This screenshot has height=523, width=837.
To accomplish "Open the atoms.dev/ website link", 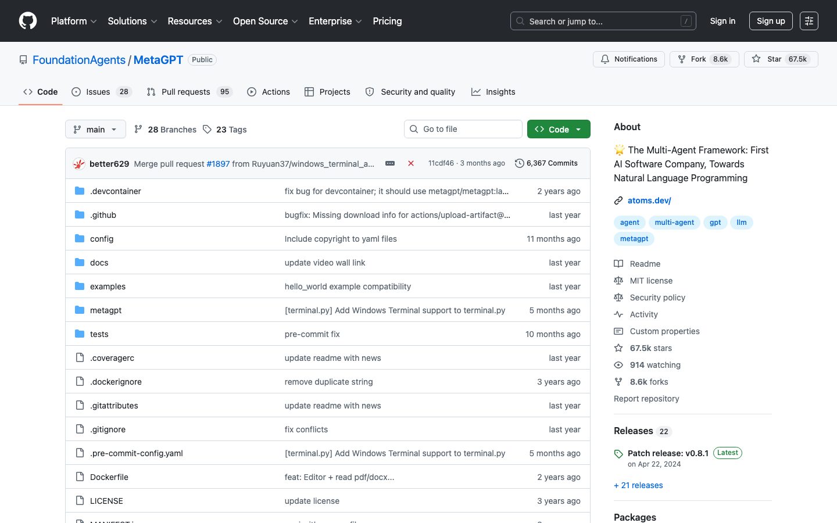I will point(649,200).
